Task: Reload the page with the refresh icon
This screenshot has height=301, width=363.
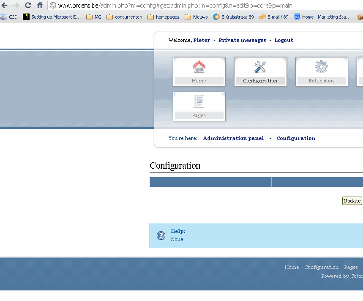Action: [28, 5]
